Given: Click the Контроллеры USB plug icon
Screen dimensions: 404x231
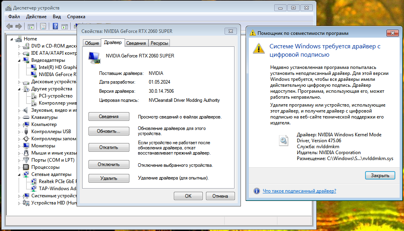Looking at the screenshot, I should click(x=26, y=132).
